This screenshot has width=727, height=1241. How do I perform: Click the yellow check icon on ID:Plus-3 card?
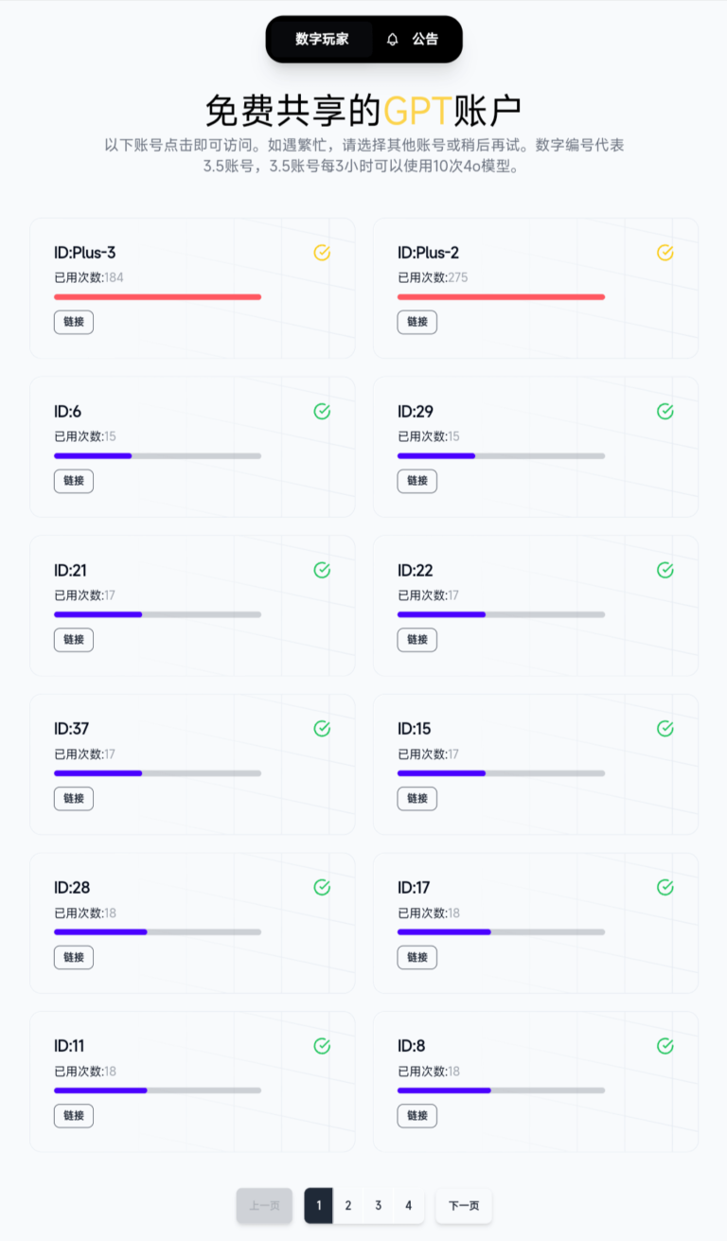coord(322,253)
